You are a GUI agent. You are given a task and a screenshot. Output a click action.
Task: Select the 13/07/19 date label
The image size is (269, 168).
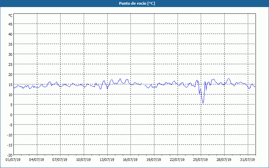click(x=107, y=160)
